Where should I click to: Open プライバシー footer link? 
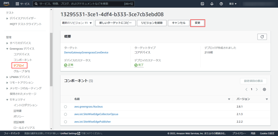(239, 133)
